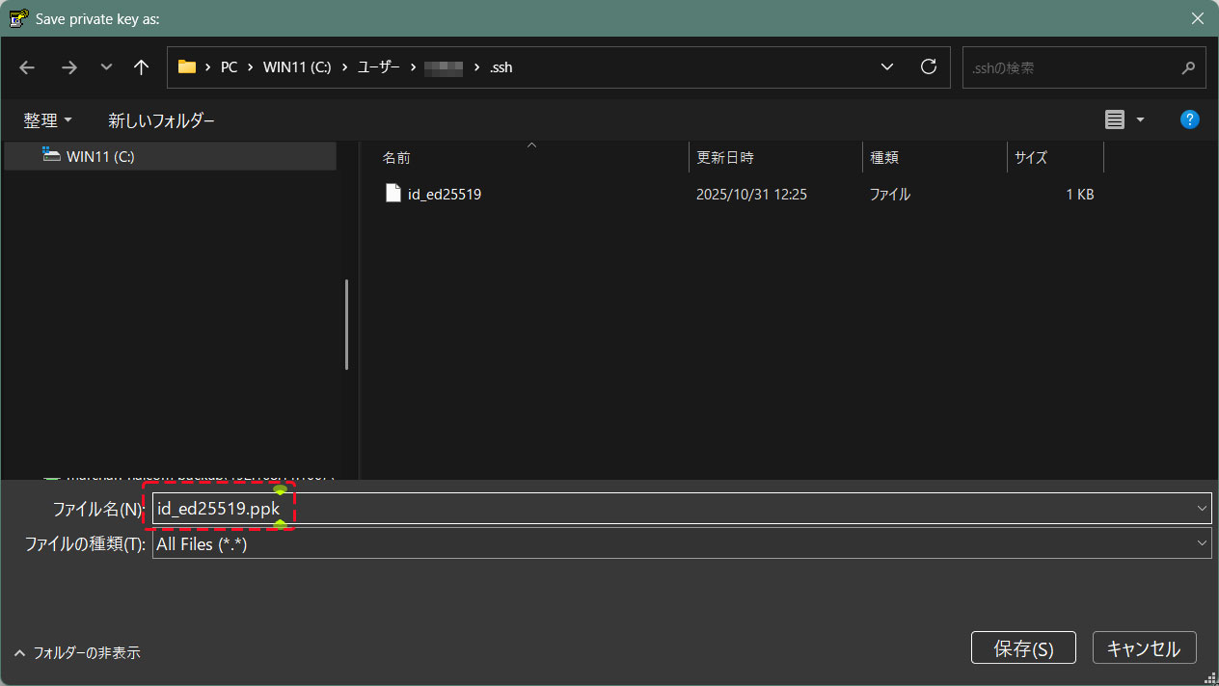Refresh the .ssh folder view

pyautogui.click(x=929, y=67)
